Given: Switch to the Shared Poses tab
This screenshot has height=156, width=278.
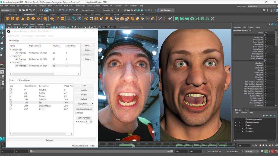Looking at the screenshot, I should coord(24,80).
